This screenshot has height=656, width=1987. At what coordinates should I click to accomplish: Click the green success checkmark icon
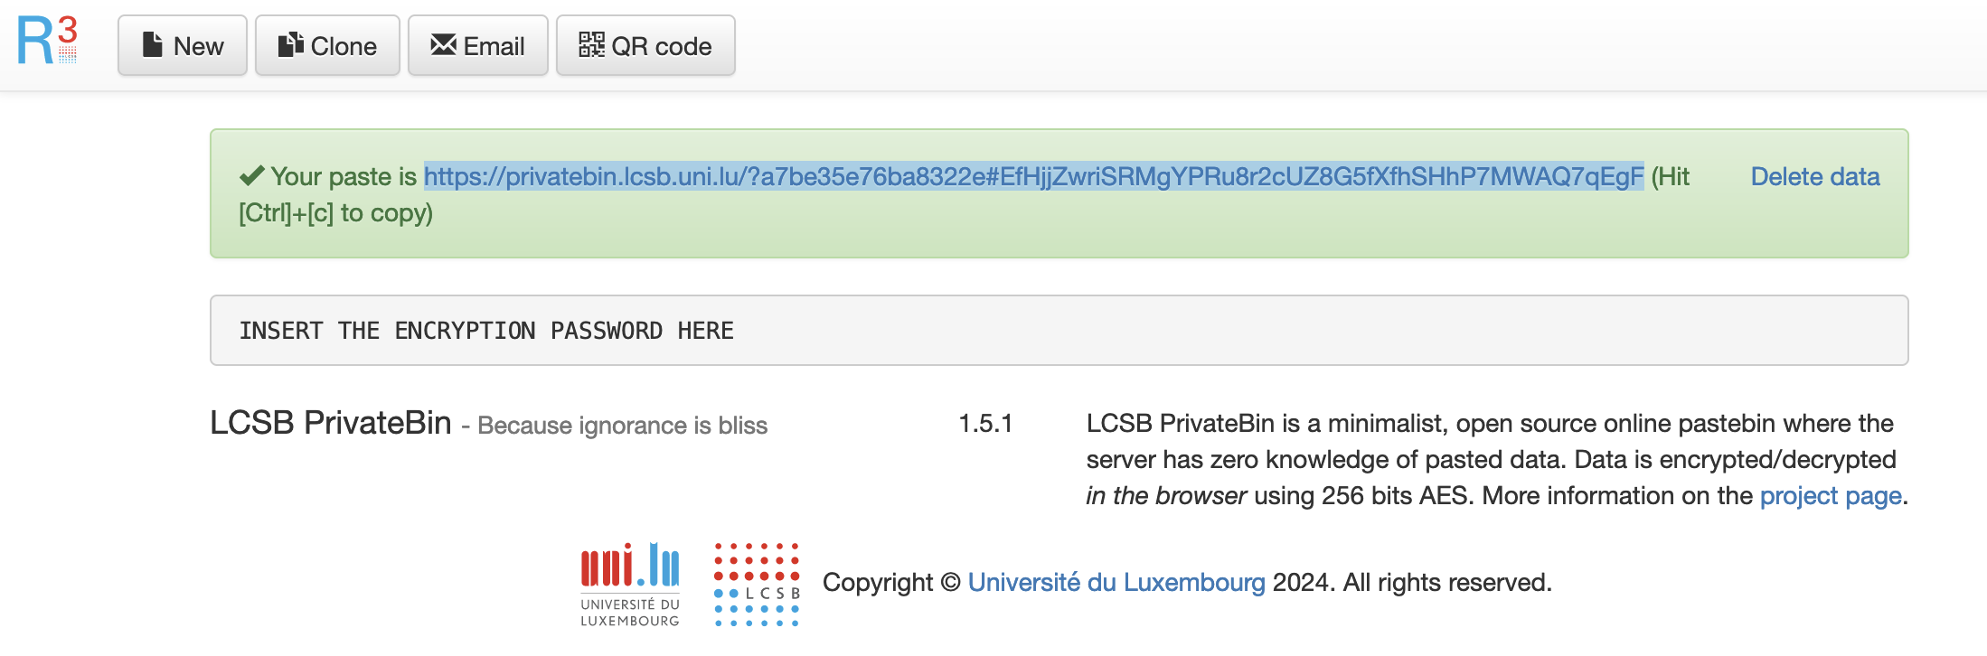(251, 175)
